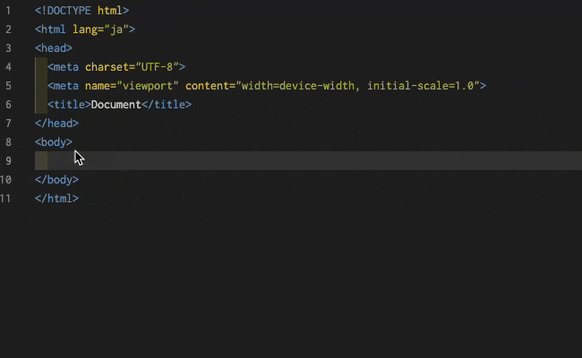Click the initial-scale=1.0 text
This screenshot has width=582, height=358.
(x=421, y=86)
